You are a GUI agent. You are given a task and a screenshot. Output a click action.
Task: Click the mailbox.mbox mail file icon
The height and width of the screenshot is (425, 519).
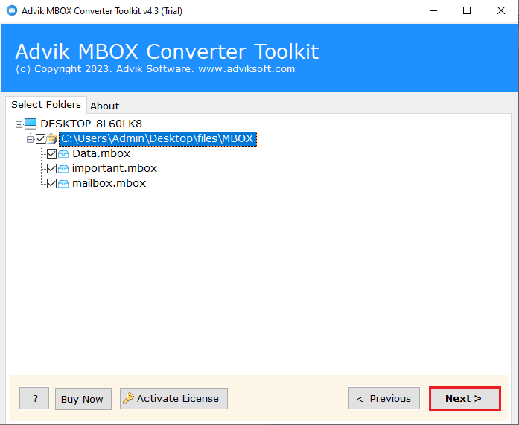(x=63, y=184)
